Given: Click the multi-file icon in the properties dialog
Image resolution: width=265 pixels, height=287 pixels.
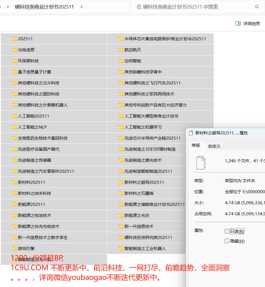Looking at the screenshot, I should click(201, 162).
